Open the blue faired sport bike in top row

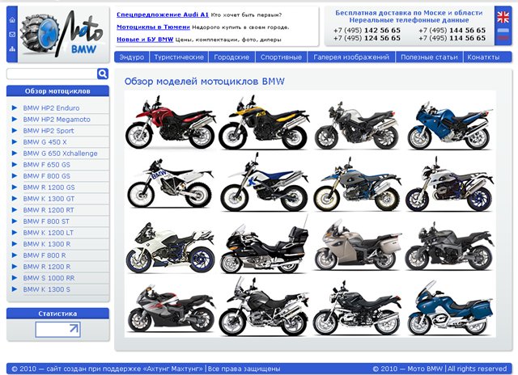(x=450, y=125)
